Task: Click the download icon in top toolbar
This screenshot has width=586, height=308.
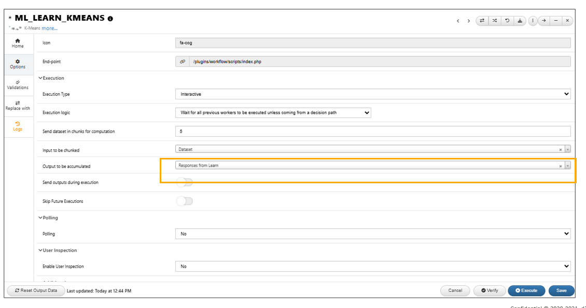Action: coord(520,21)
